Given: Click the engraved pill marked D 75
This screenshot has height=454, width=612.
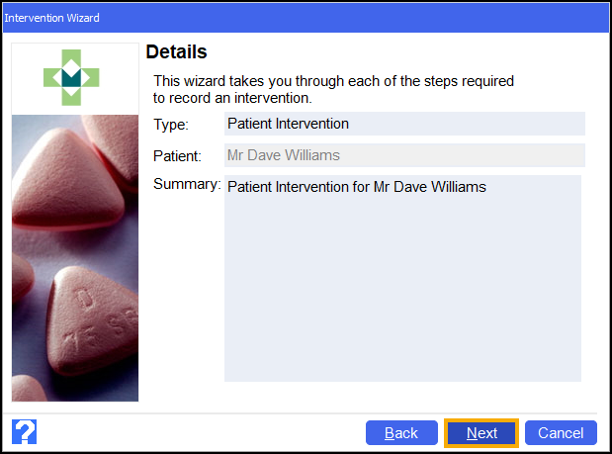Looking at the screenshot, I should (x=92, y=320).
